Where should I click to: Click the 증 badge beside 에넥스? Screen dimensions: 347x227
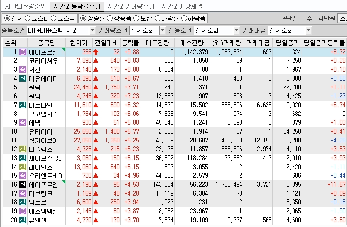click(x=23, y=123)
